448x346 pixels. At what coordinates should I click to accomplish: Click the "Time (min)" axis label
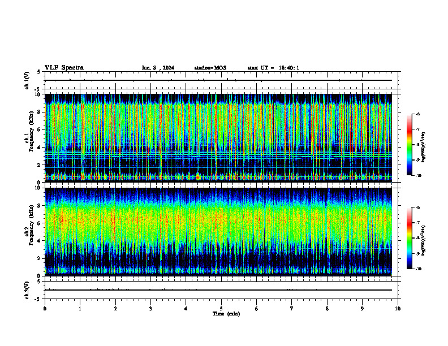(x=226, y=314)
